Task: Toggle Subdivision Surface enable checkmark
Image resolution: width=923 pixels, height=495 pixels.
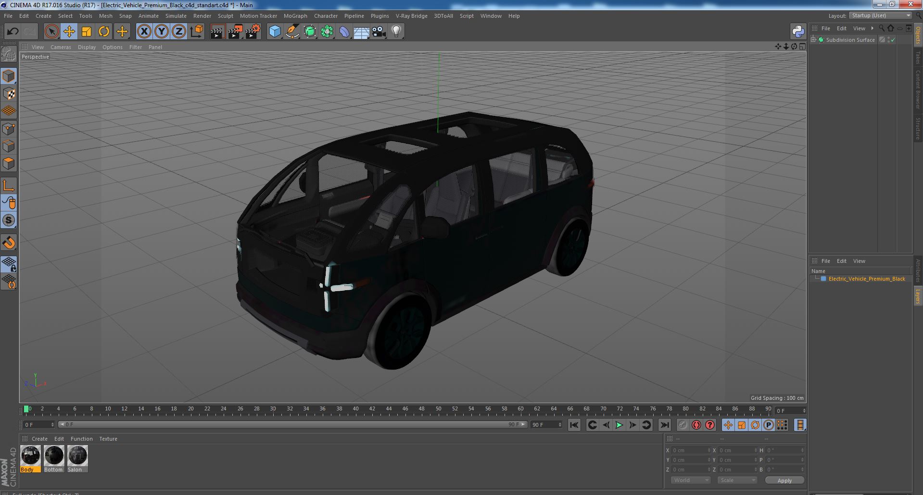Action: click(893, 40)
